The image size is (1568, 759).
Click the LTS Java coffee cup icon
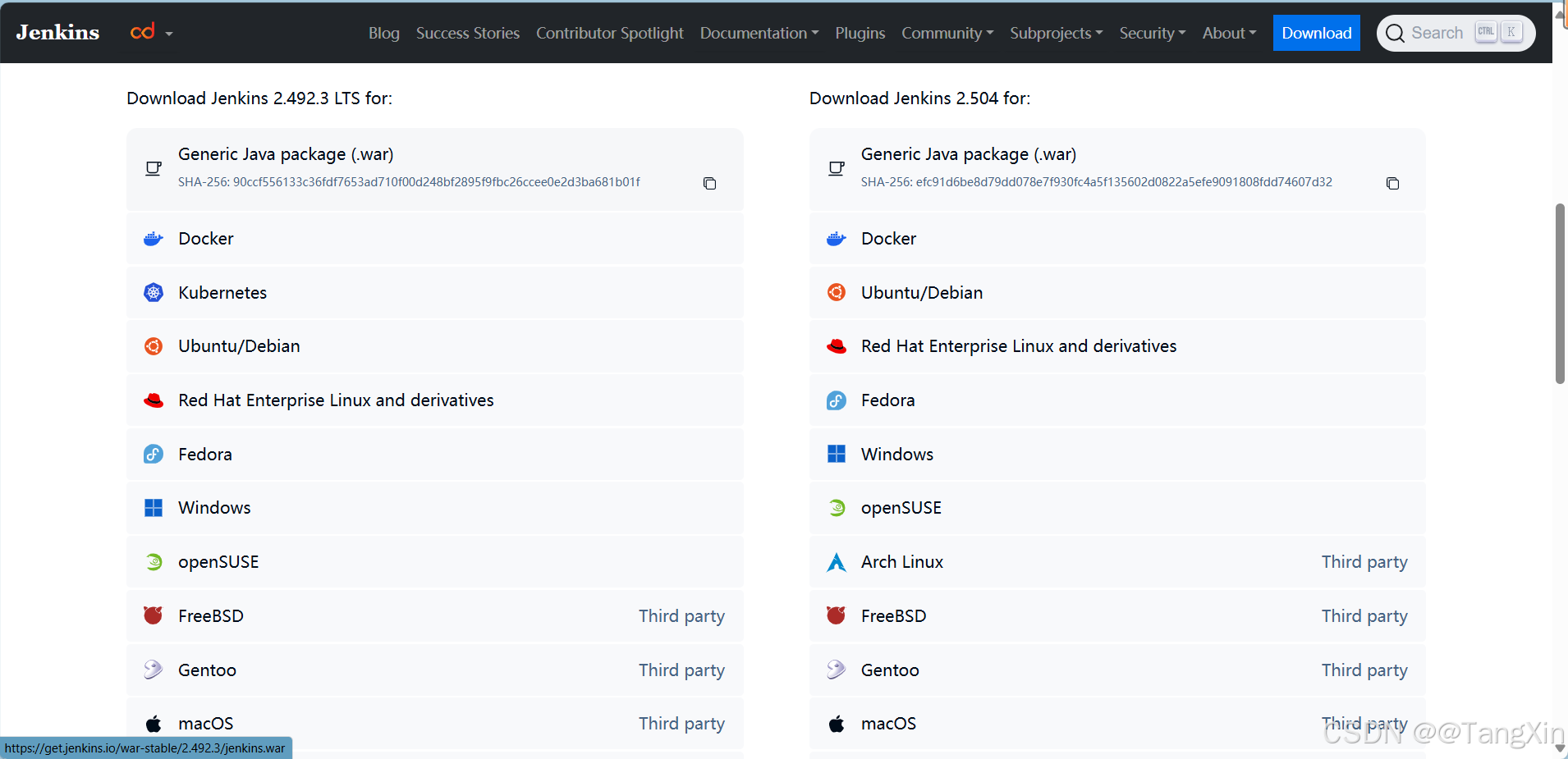tap(154, 168)
